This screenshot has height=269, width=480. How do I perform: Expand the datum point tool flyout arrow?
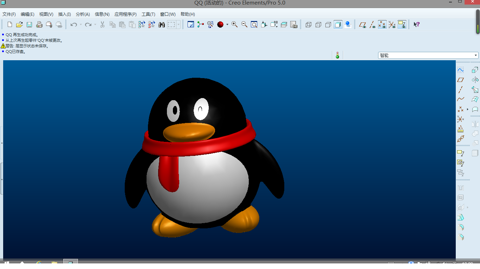click(468, 109)
